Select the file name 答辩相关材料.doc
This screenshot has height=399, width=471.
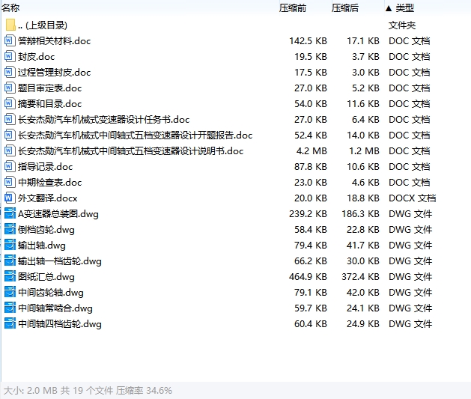point(54,41)
